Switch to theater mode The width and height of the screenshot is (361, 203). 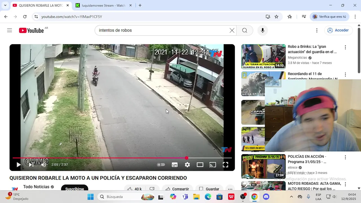200,165
